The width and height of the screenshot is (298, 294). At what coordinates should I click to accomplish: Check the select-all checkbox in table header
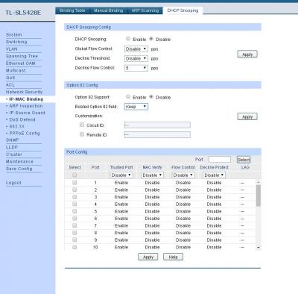coord(74,175)
